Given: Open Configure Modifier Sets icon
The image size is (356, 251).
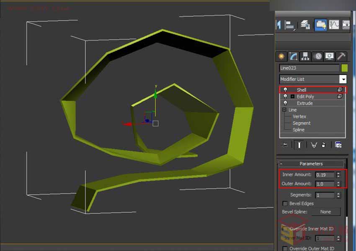Looking at the screenshot, I should pos(338,145).
